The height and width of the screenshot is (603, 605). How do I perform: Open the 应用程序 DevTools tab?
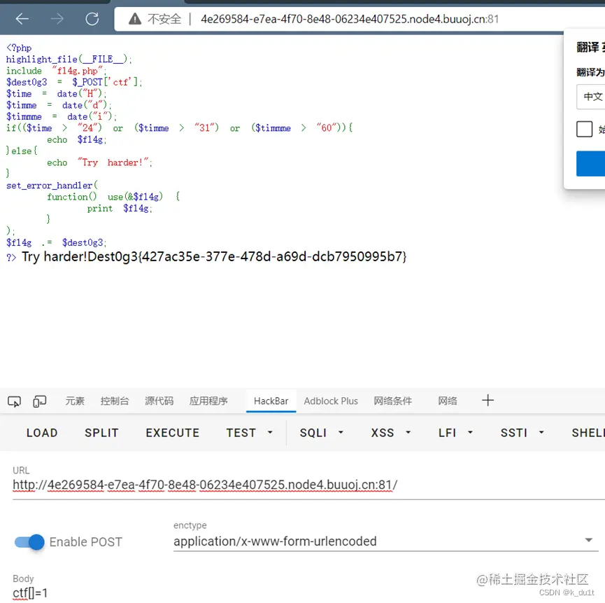208,401
